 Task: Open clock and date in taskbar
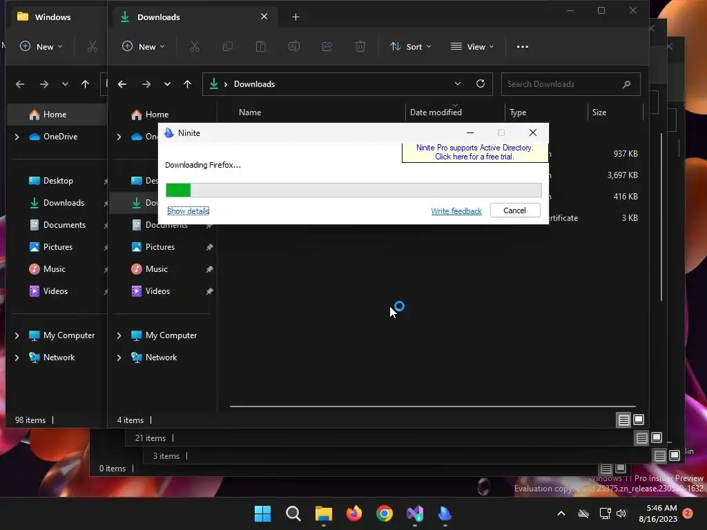[x=658, y=513]
